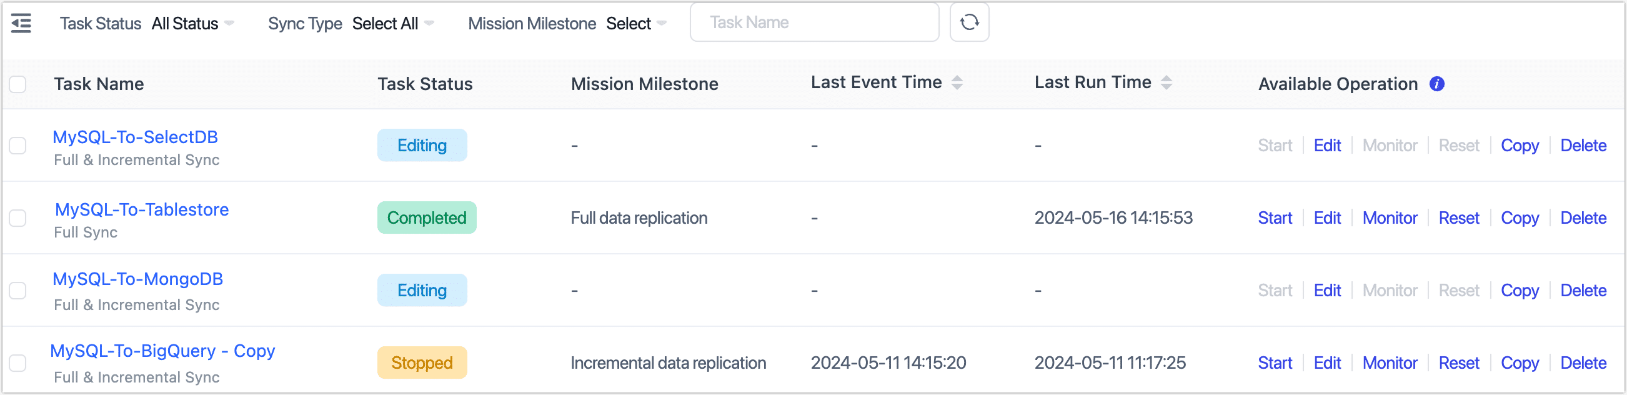1627x395 pixels.
Task: Click the Available Operation info icon
Action: (1437, 84)
